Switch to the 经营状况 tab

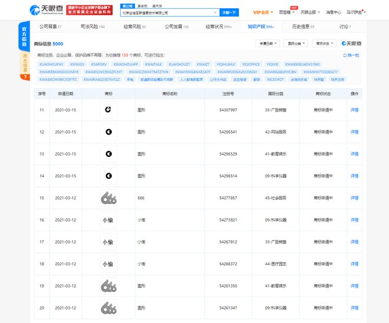pyautogui.click(x=219, y=27)
